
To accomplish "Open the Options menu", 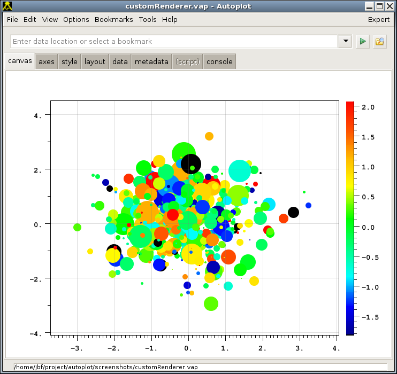I will 76,19.
